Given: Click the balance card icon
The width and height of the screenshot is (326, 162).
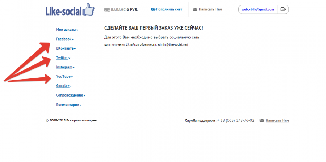Looking at the screenshot, I should click(x=107, y=10).
